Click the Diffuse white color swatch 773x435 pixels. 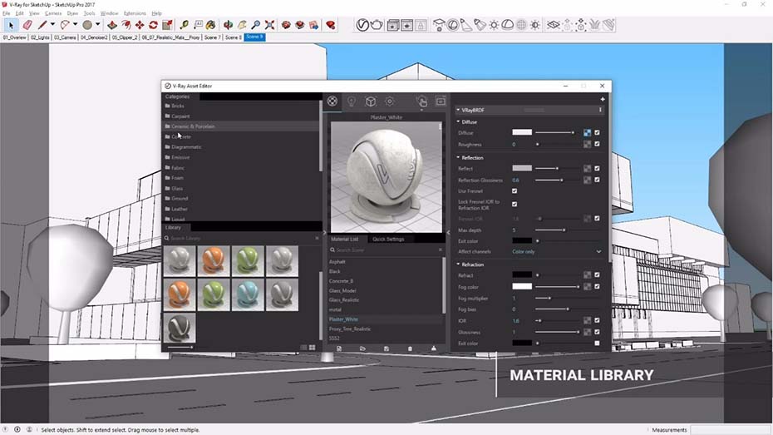click(521, 132)
